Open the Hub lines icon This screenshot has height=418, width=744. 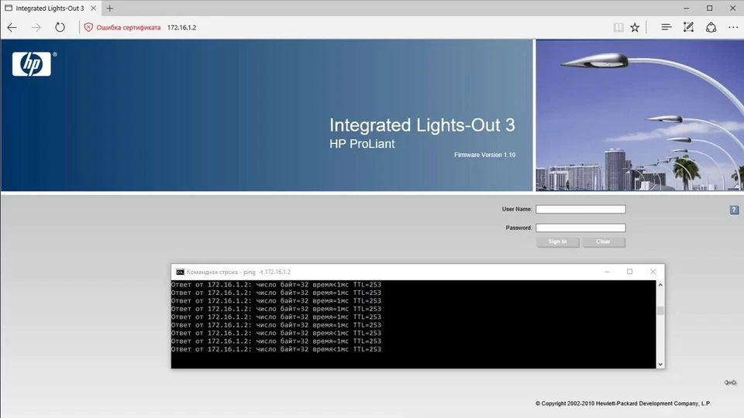coord(666,28)
